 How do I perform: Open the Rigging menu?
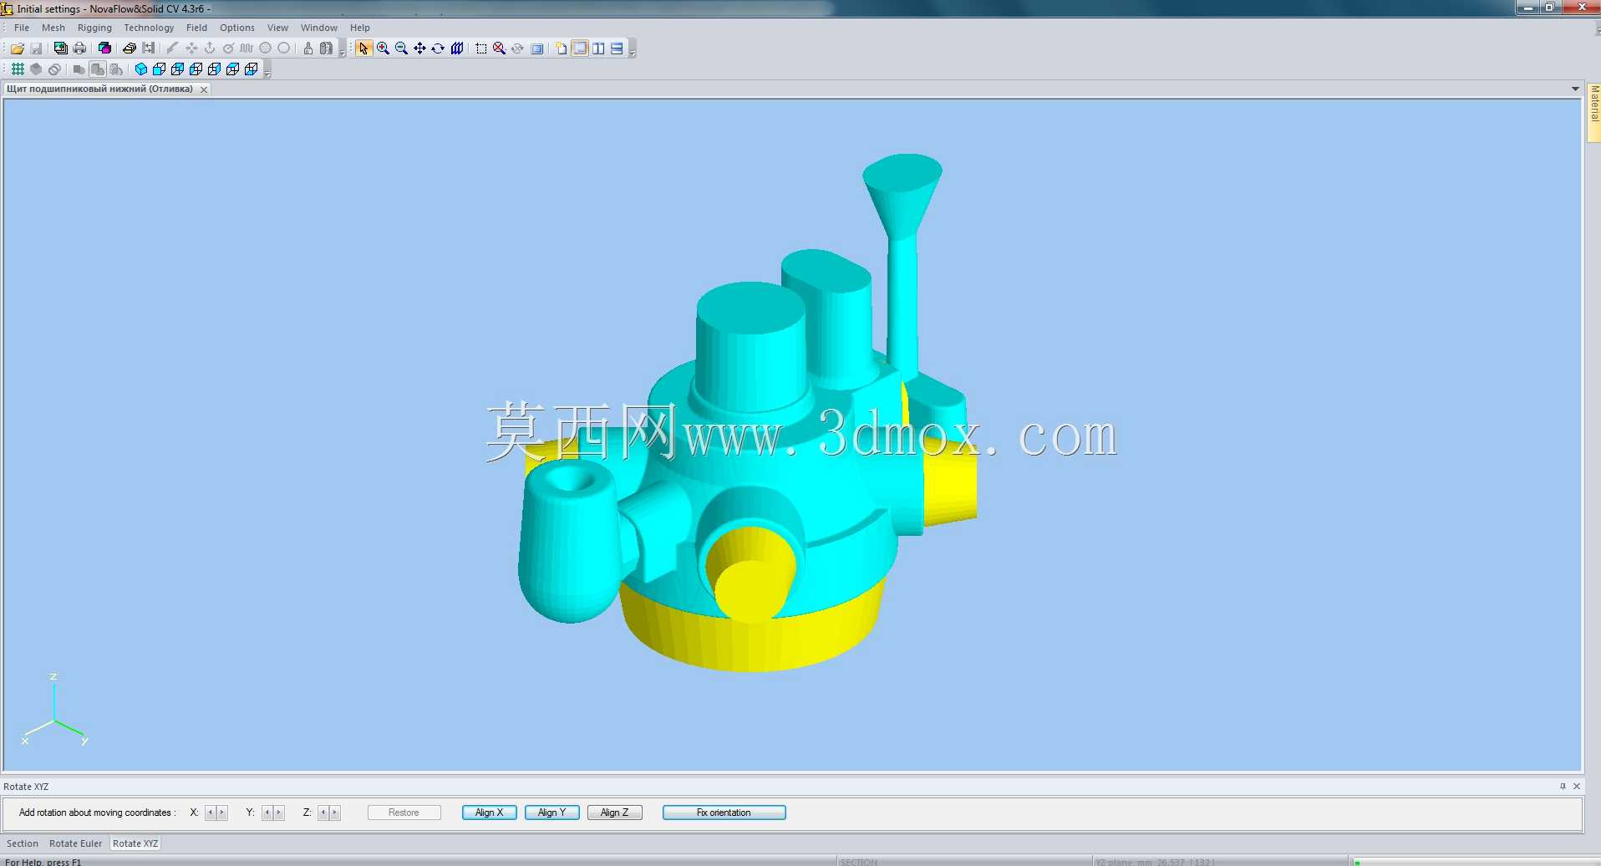[x=94, y=28]
